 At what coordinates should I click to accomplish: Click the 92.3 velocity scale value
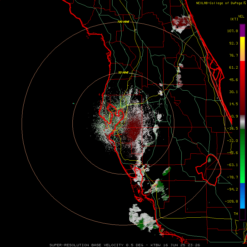tap(234, 43)
